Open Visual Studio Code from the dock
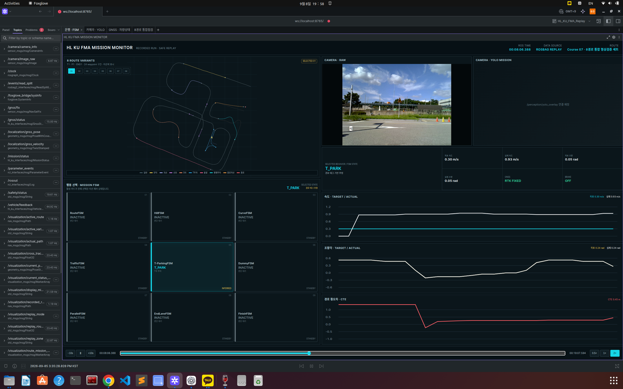Image resolution: width=623 pixels, height=389 pixels. pyautogui.click(x=125, y=381)
